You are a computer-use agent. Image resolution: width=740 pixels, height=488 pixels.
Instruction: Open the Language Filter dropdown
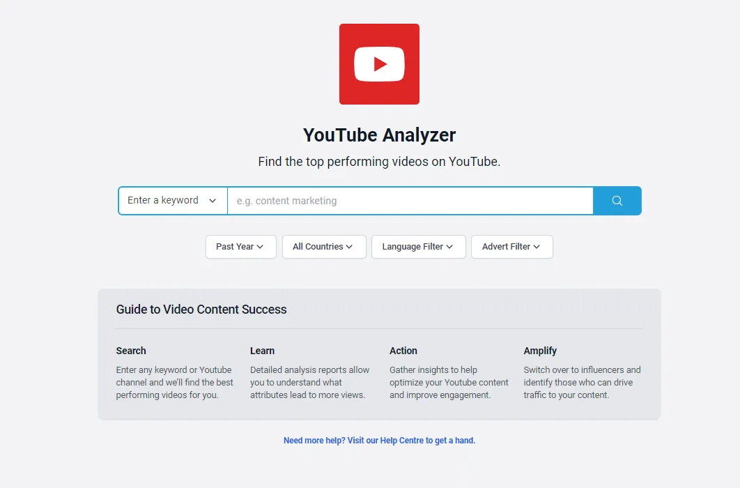(418, 246)
